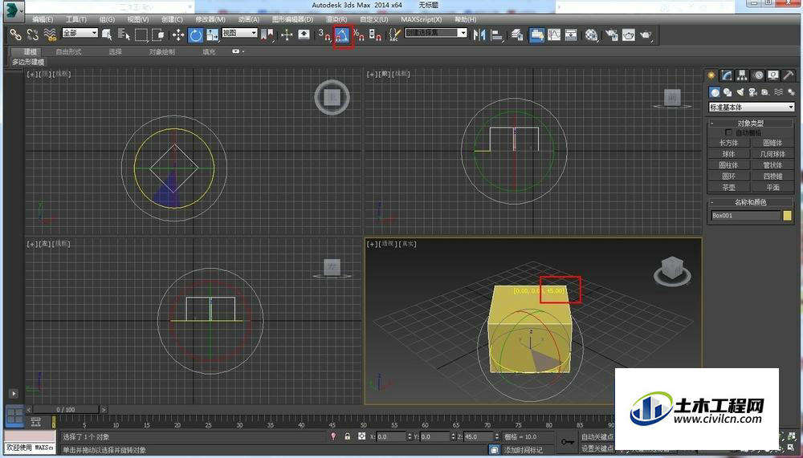Select the Cameras category icon

click(753, 92)
